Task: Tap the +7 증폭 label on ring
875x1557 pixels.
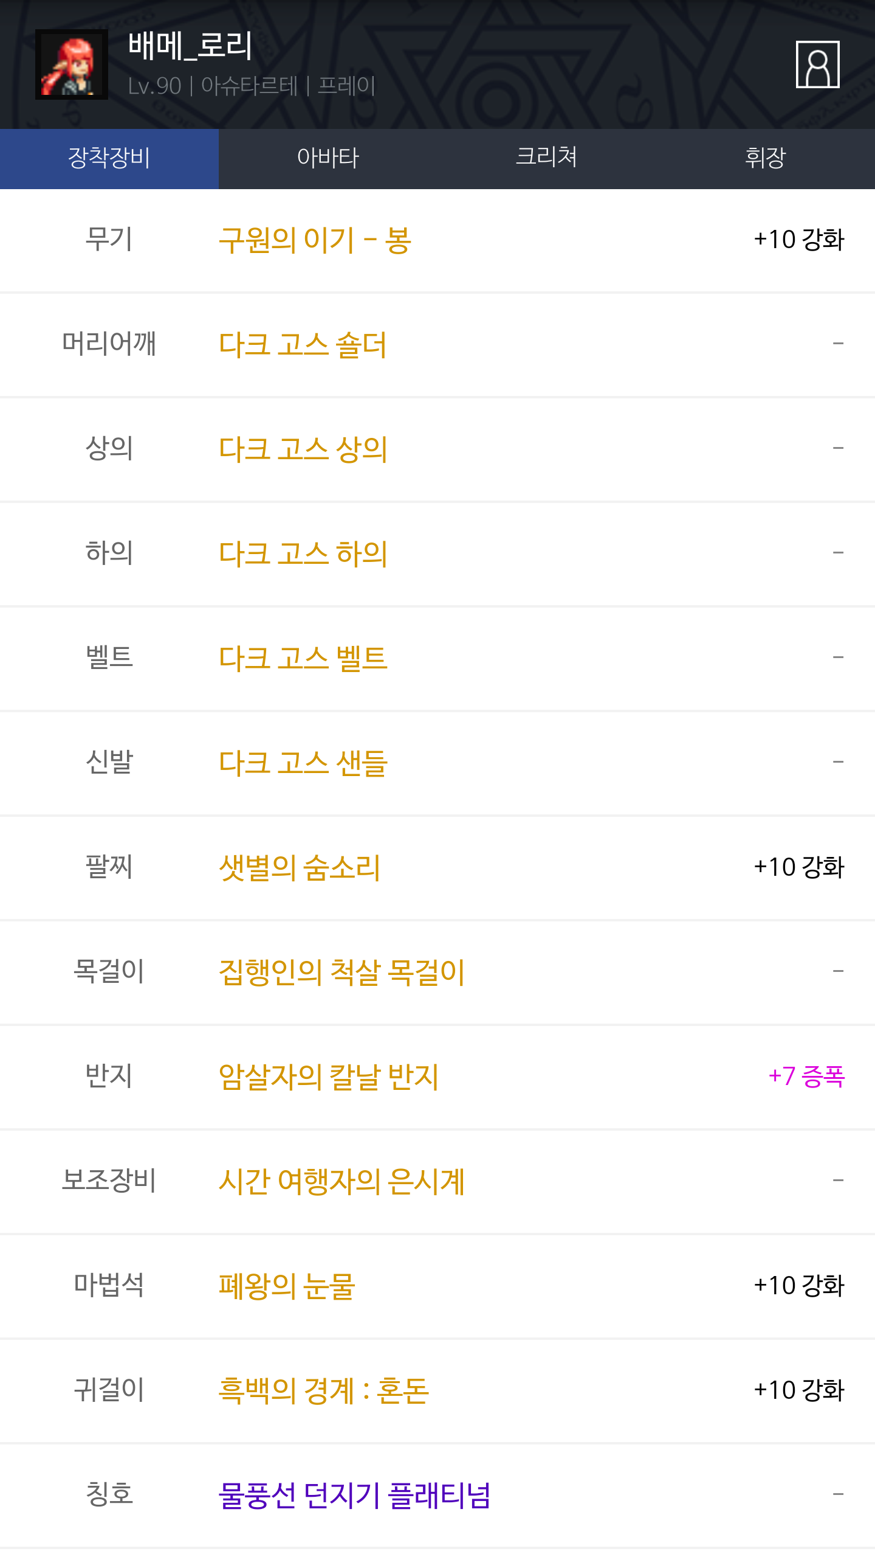Action: (x=806, y=1077)
